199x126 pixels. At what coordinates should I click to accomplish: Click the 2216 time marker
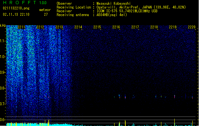pos(116,27)
